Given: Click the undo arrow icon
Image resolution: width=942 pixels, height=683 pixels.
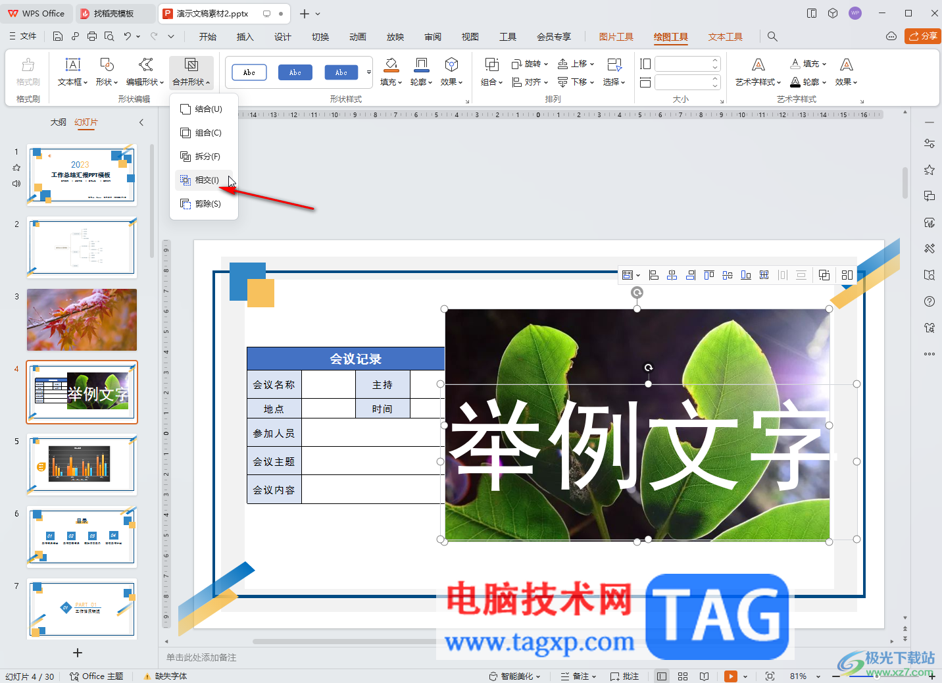Looking at the screenshot, I should click(127, 37).
